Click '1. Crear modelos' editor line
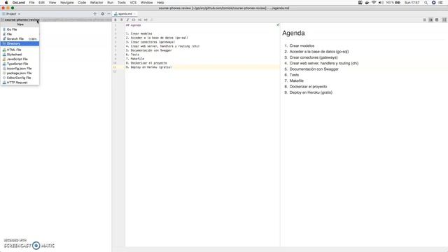The image size is (448, 252). [x=139, y=34]
